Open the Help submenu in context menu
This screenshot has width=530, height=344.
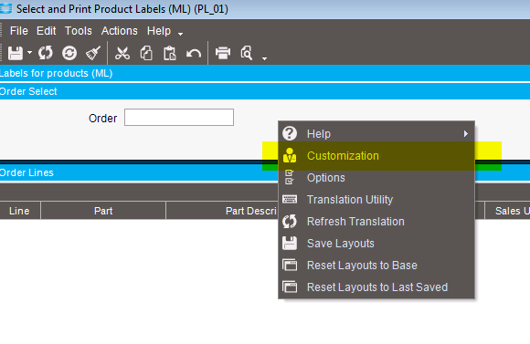click(x=376, y=134)
